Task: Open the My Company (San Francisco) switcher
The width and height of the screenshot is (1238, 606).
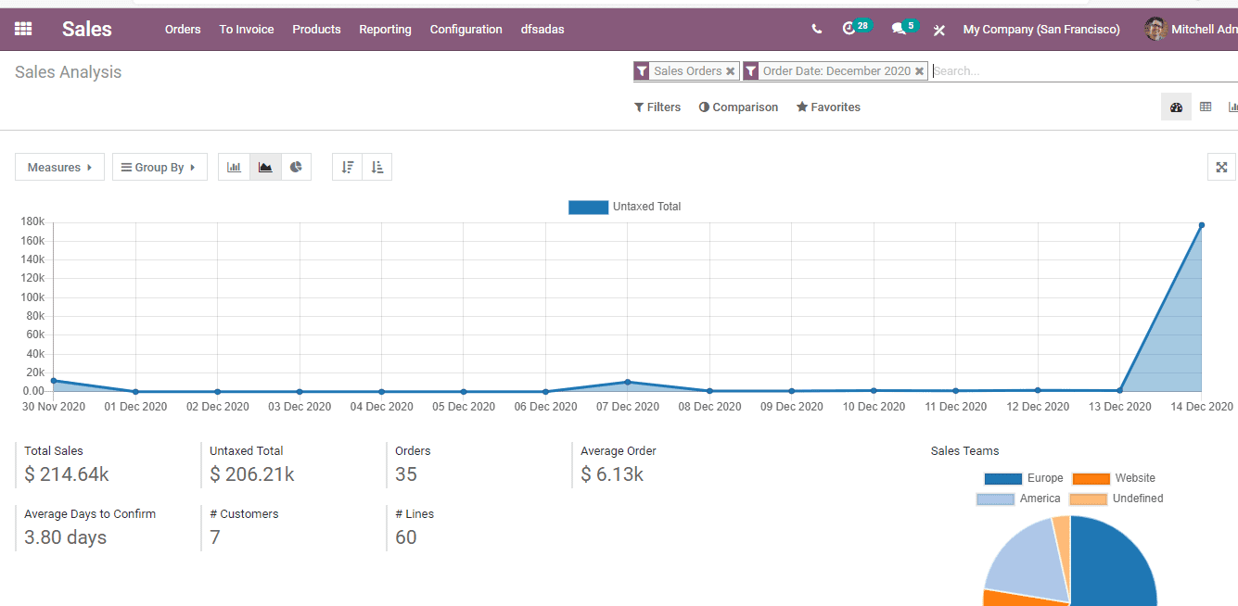Action: pyautogui.click(x=1041, y=30)
